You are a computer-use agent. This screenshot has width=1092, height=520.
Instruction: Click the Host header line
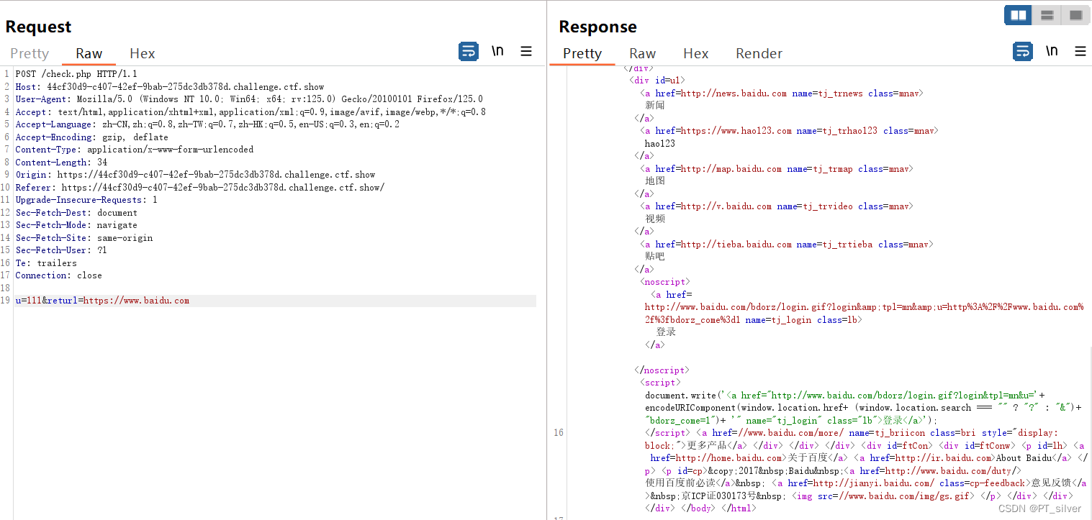point(170,87)
